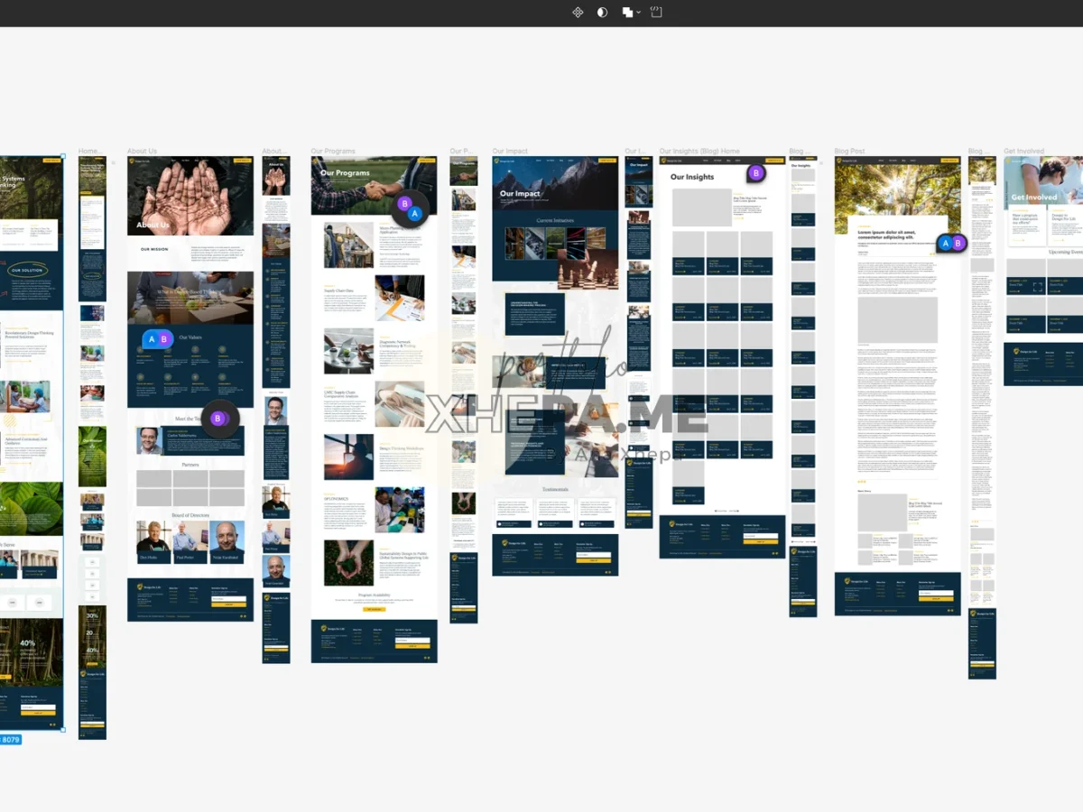The width and height of the screenshot is (1083, 812).
Task: Open the B comment pin near Meet the Team
Action: 218,419
